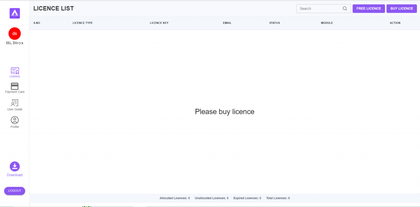Click the 'LICENCE LIST' page title
The height and width of the screenshot is (207, 420).
coord(54,9)
